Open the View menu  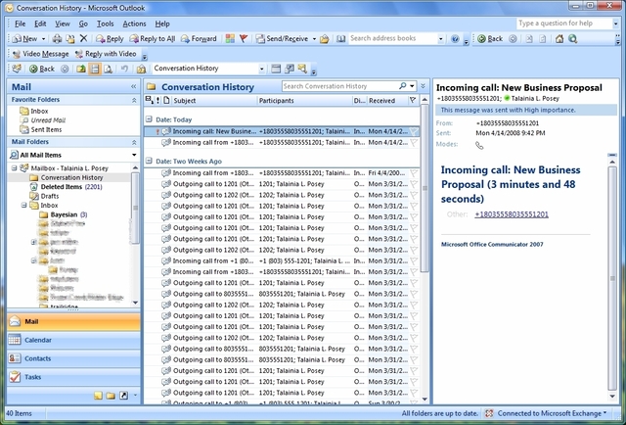[63, 24]
